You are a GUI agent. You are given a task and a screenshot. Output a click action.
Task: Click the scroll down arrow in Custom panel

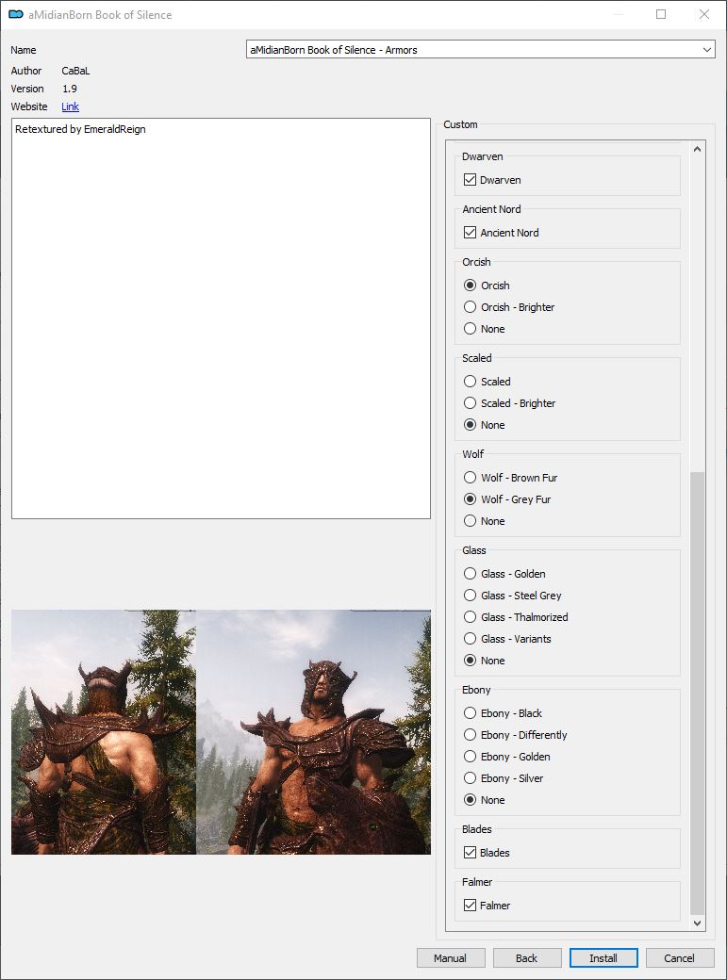click(x=698, y=923)
